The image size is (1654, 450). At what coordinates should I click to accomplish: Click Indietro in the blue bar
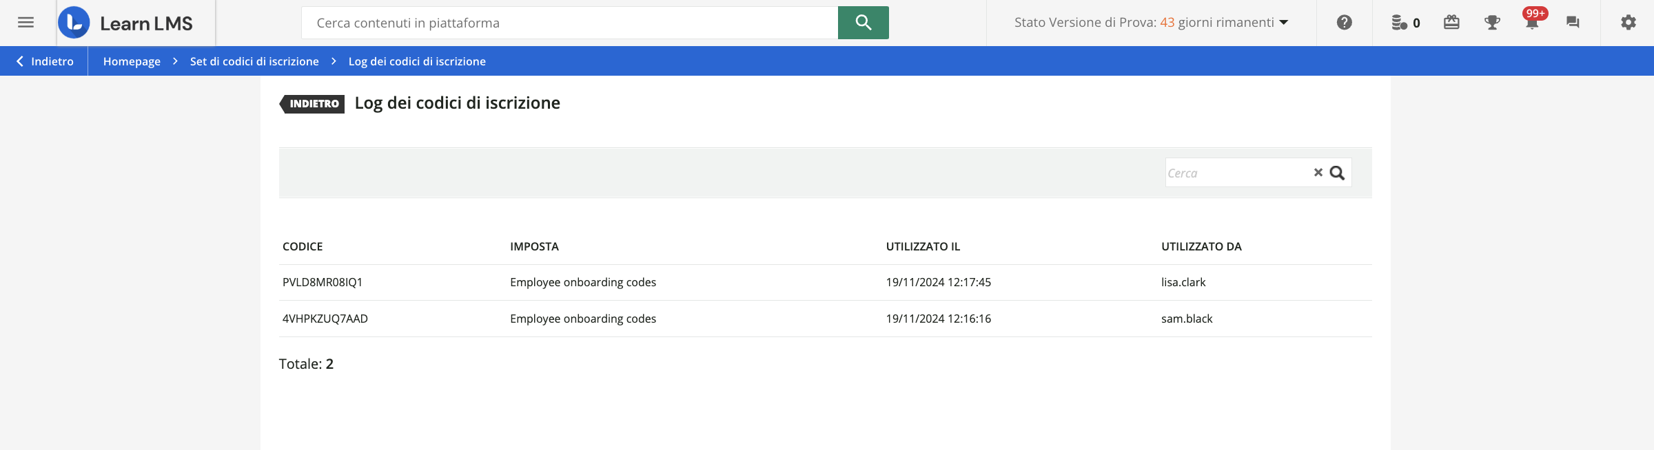(x=45, y=61)
